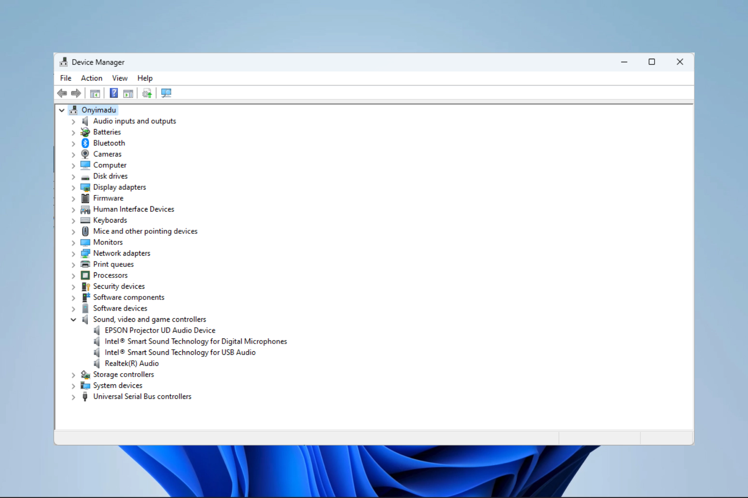Select EPSON Projector UD Audio Device
The width and height of the screenshot is (748, 498).
[x=160, y=330]
